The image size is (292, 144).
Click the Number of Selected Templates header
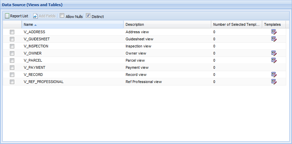(x=236, y=24)
